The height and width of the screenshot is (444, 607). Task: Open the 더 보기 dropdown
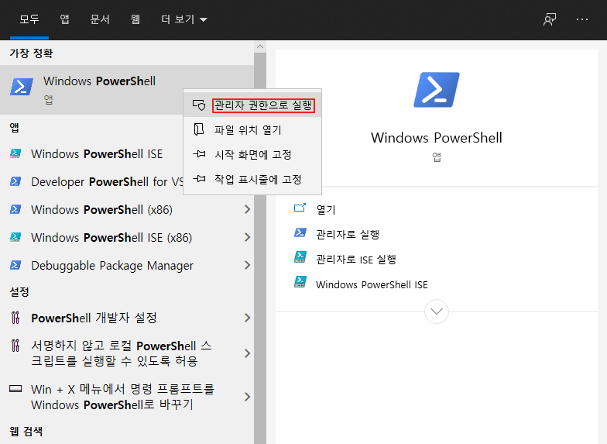184,19
